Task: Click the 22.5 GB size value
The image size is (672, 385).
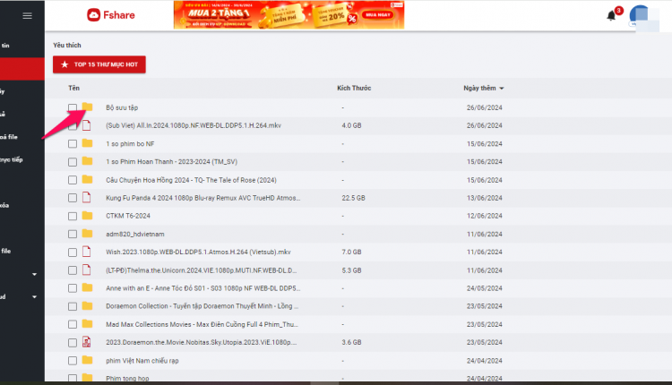Action: pos(354,198)
